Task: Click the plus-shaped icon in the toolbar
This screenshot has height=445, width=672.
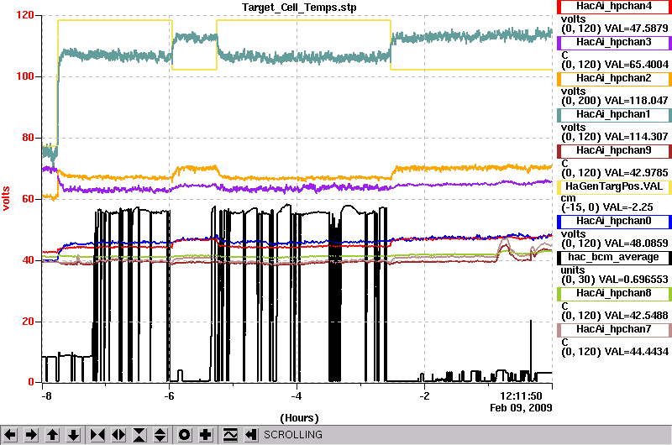Action: tap(206, 435)
